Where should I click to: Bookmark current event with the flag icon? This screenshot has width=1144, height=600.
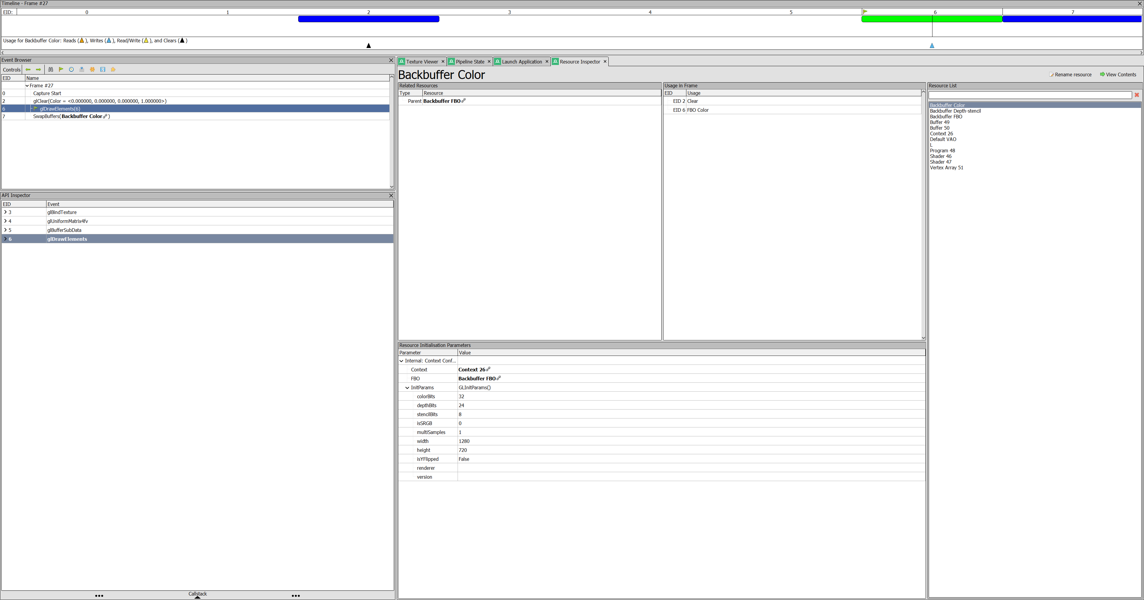point(61,70)
